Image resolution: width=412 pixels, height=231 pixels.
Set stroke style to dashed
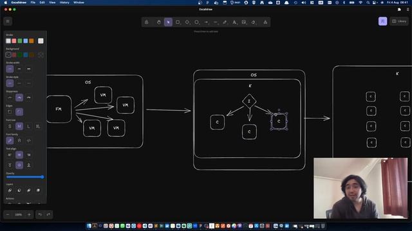(19, 83)
